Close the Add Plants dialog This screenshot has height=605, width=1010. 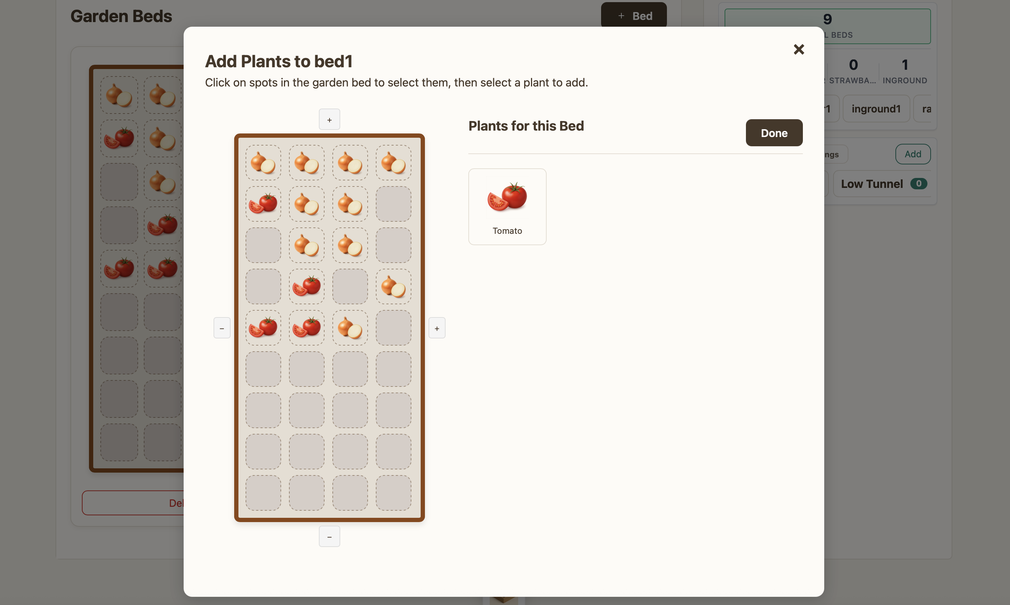click(799, 49)
